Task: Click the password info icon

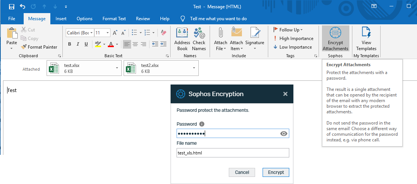Action: coord(202,124)
